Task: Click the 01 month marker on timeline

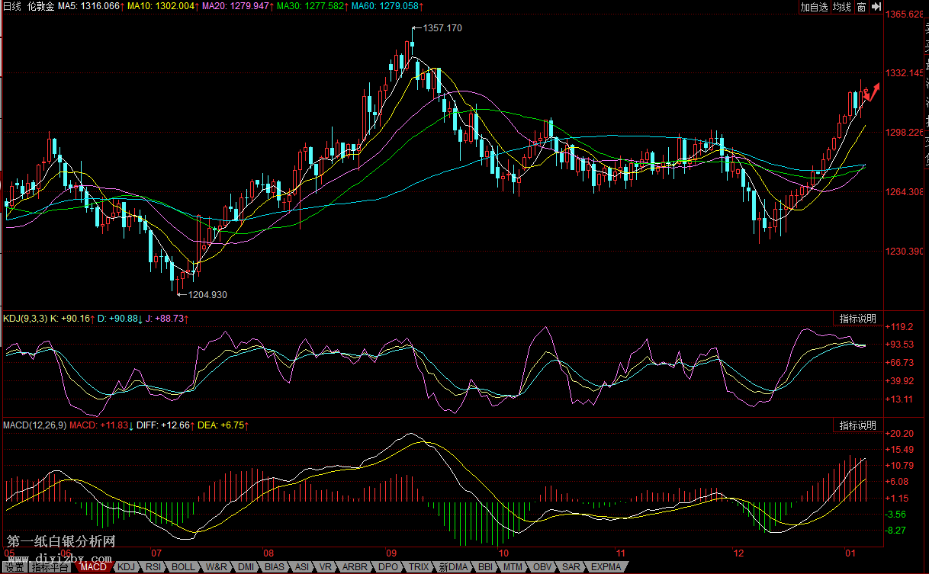Action: (849, 552)
